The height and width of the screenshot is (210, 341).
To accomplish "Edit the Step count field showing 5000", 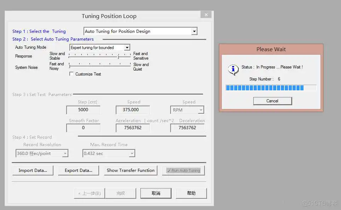I will (x=83, y=110).
